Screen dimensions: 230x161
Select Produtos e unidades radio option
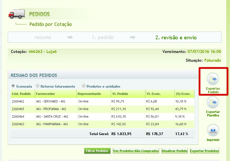coord(84,86)
